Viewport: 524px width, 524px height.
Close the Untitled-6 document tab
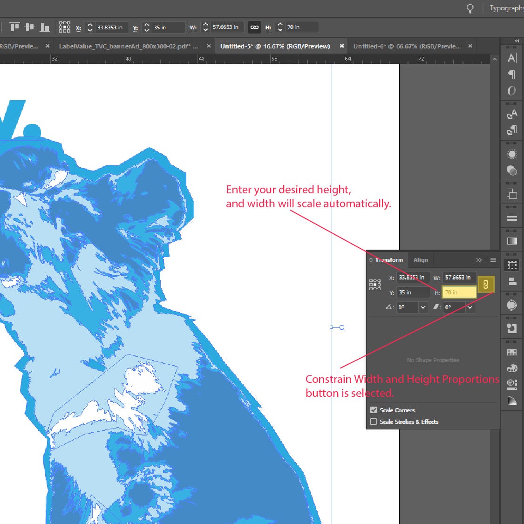point(470,46)
